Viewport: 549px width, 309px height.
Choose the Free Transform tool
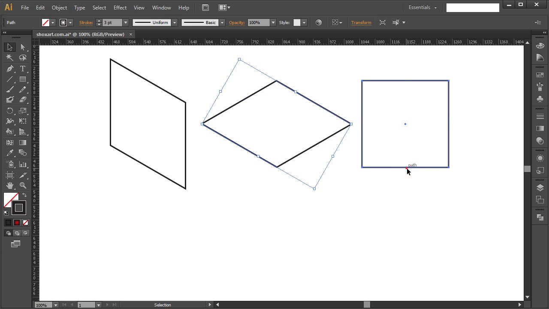click(23, 121)
